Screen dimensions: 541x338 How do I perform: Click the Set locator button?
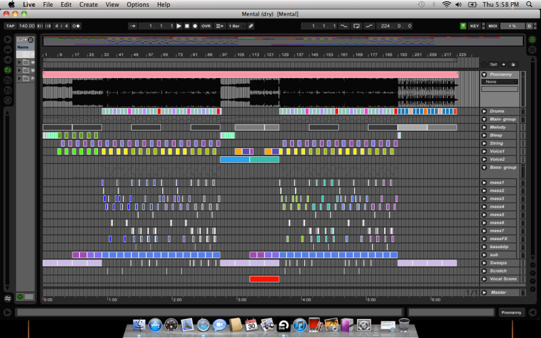tap(494, 64)
